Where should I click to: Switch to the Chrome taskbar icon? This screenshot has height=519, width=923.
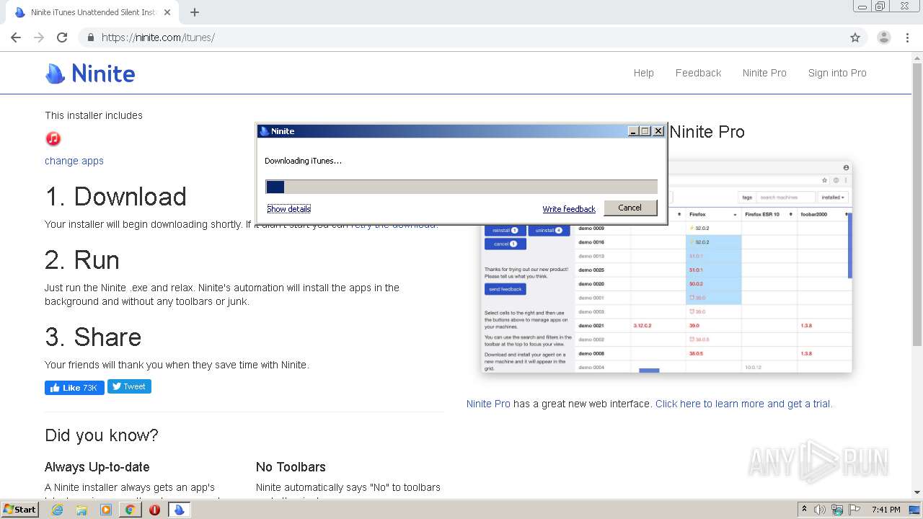coord(130,510)
